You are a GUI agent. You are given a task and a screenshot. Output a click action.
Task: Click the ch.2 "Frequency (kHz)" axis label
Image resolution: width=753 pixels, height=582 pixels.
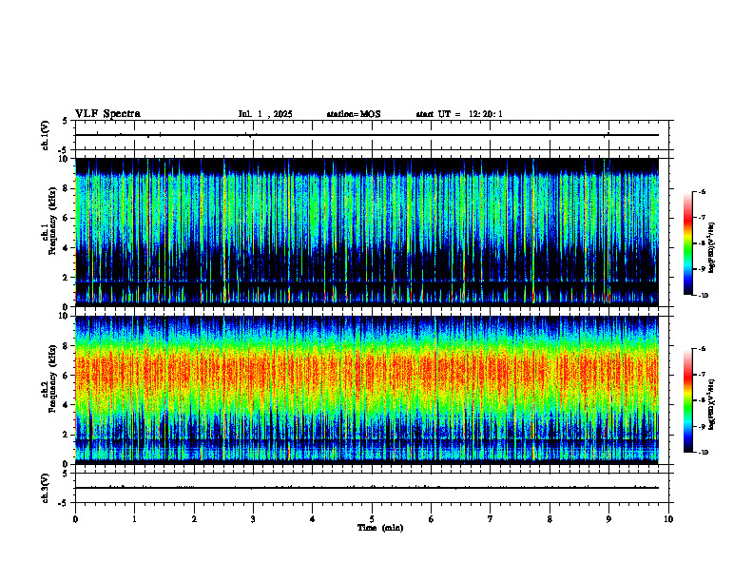point(52,378)
